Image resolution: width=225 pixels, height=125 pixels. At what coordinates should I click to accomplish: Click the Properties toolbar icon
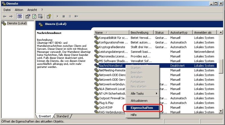pyautogui.click(x=28, y=16)
